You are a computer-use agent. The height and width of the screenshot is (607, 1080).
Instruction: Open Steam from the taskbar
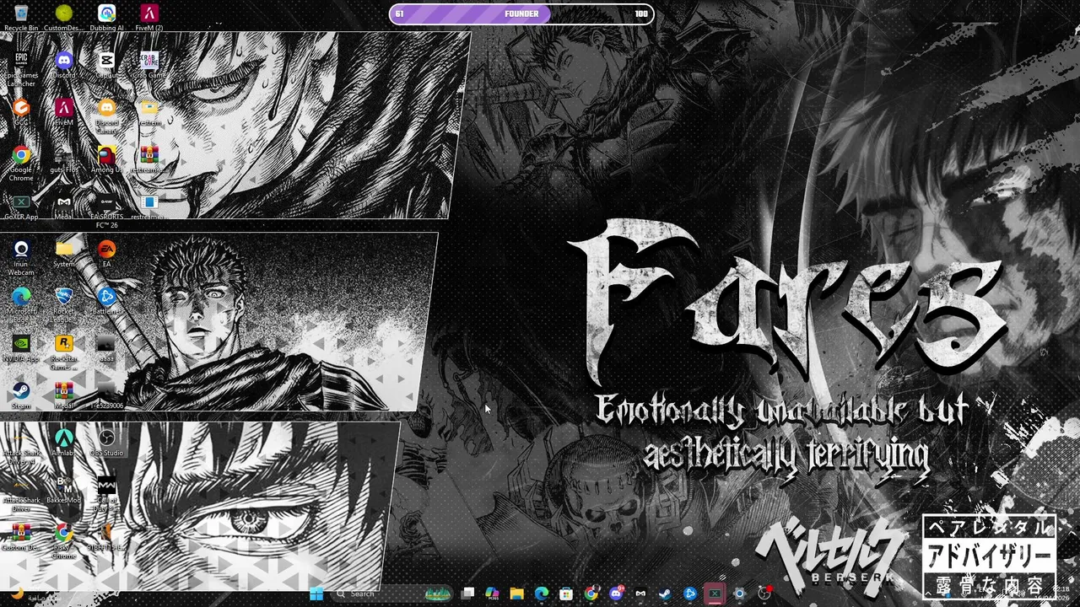coord(665,594)
